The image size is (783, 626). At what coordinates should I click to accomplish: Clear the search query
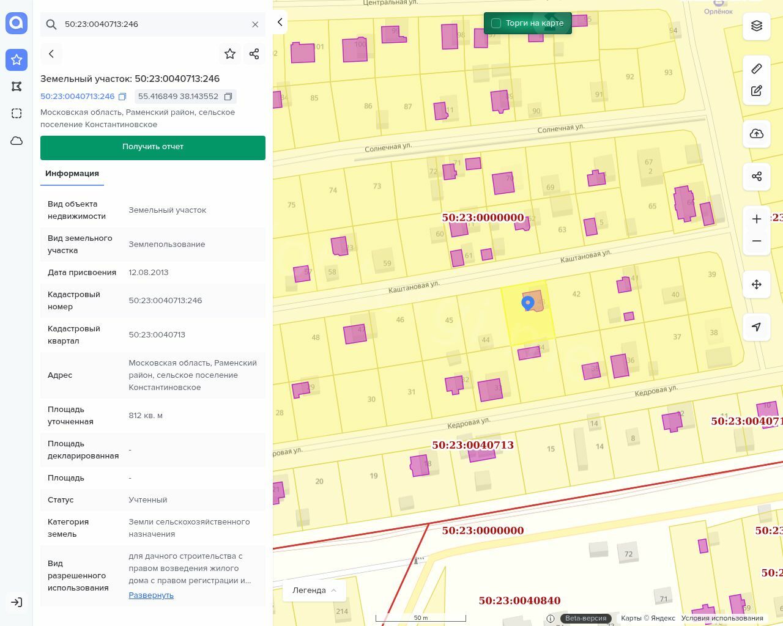pyautogui.click(x=255, y=24)
